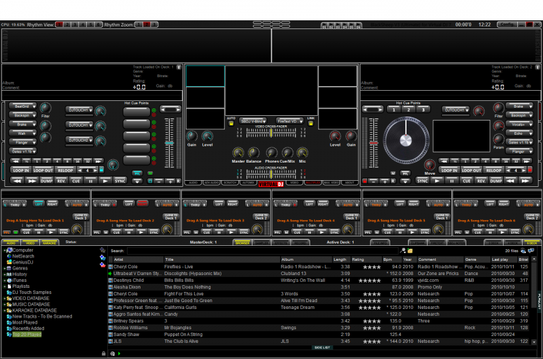Open the Backspin effect dropdown on left deck
The image size is (543, 359).
23,115
